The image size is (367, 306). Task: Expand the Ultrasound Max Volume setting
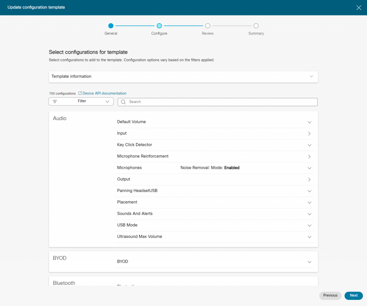(x=309, y=237)
